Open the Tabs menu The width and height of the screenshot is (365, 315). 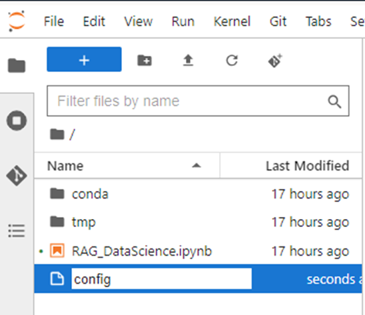[x=318, y=21]
